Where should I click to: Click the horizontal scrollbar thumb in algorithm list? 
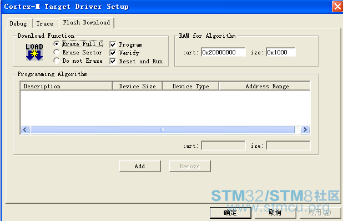coord(162,130)
